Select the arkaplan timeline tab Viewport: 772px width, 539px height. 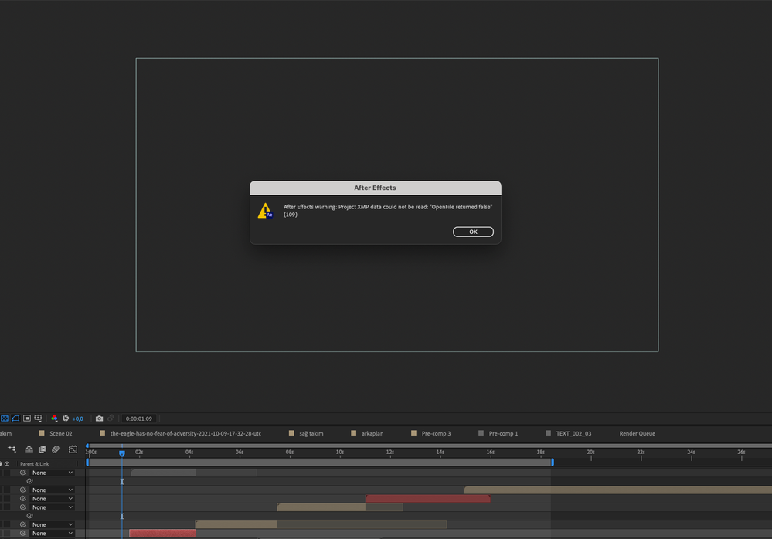pyautogui.click(x=372, y=433)
